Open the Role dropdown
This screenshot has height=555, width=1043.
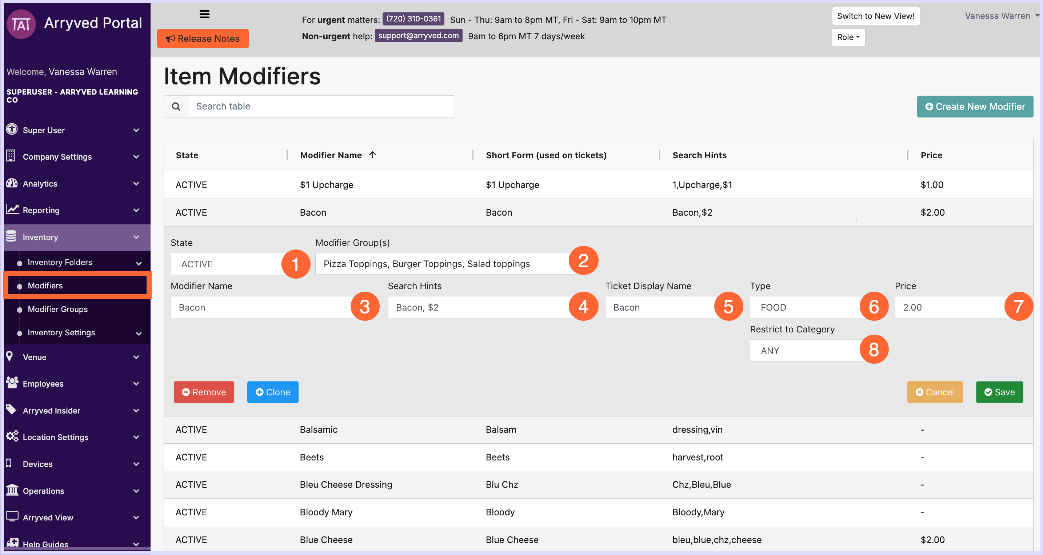pos(848,37)
